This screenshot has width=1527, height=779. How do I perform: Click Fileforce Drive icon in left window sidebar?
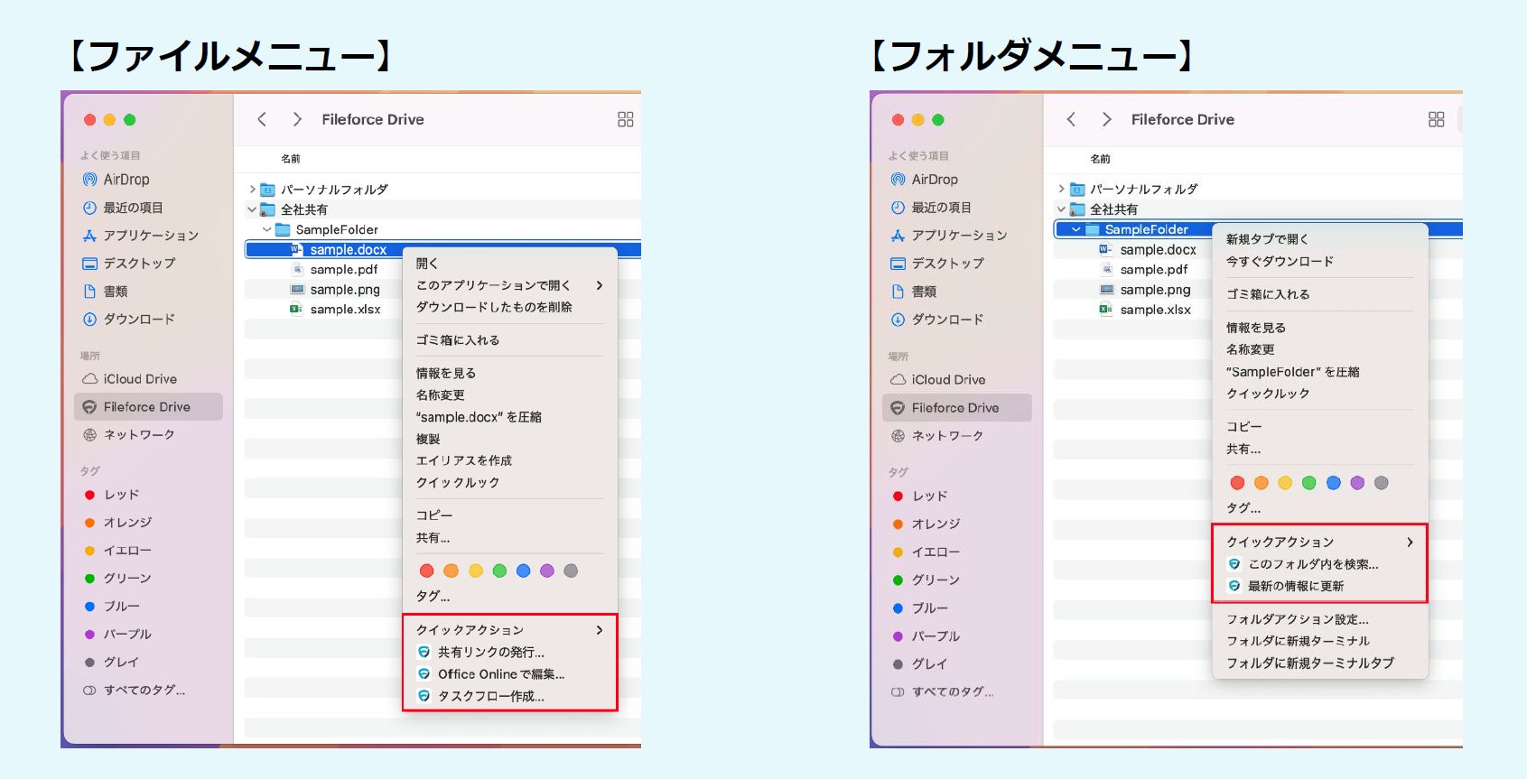pos(89,407)
